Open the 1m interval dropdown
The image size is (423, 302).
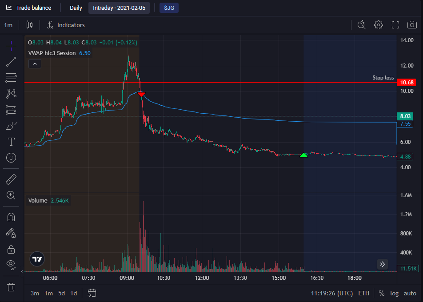point(8,25)
